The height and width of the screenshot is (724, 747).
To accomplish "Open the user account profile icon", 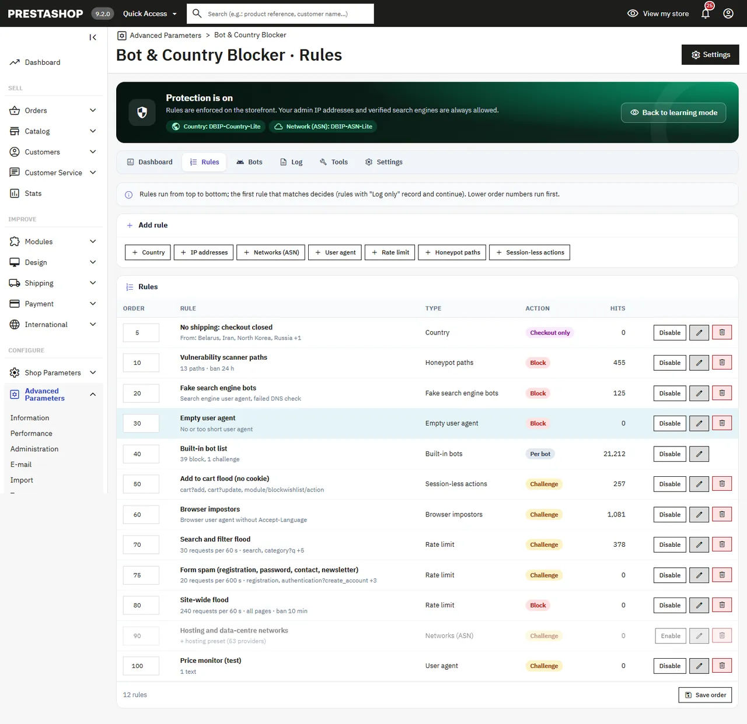I will [x=728, y=13].
